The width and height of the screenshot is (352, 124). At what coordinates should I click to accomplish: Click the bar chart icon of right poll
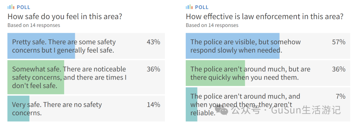point(189,7)
